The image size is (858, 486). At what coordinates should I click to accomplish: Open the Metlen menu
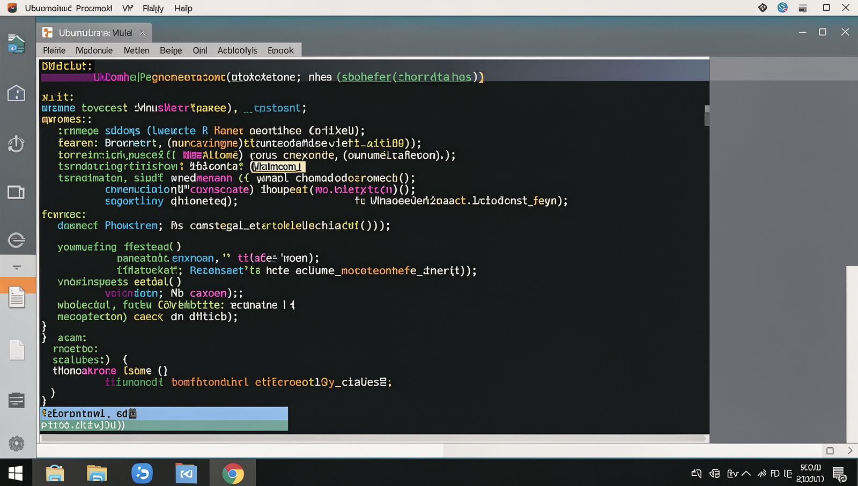(136, 50)
